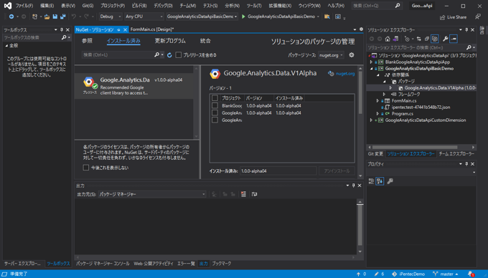
Task: Click the alphabetical sort icon in Properties
Action: (x=380, y=181)
